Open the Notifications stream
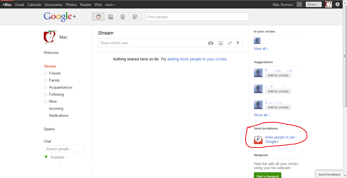 click(x=59, y=115)
